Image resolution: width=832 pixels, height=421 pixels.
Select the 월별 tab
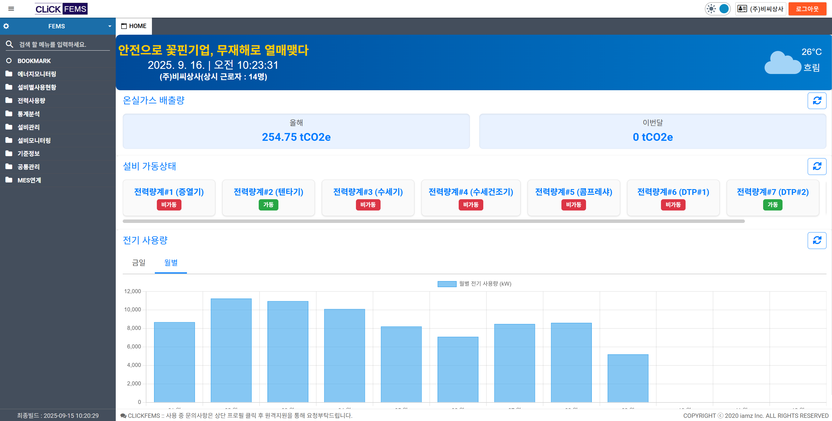click(171, 263)
